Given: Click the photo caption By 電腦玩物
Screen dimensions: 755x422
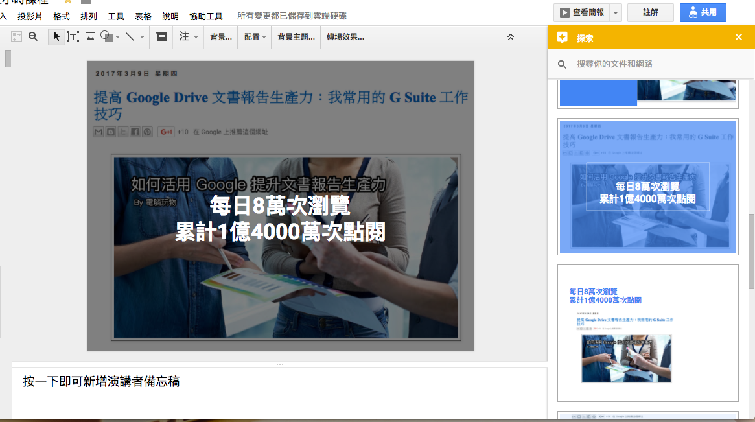Looking at the screenshot, I should (x=155, y=202).
